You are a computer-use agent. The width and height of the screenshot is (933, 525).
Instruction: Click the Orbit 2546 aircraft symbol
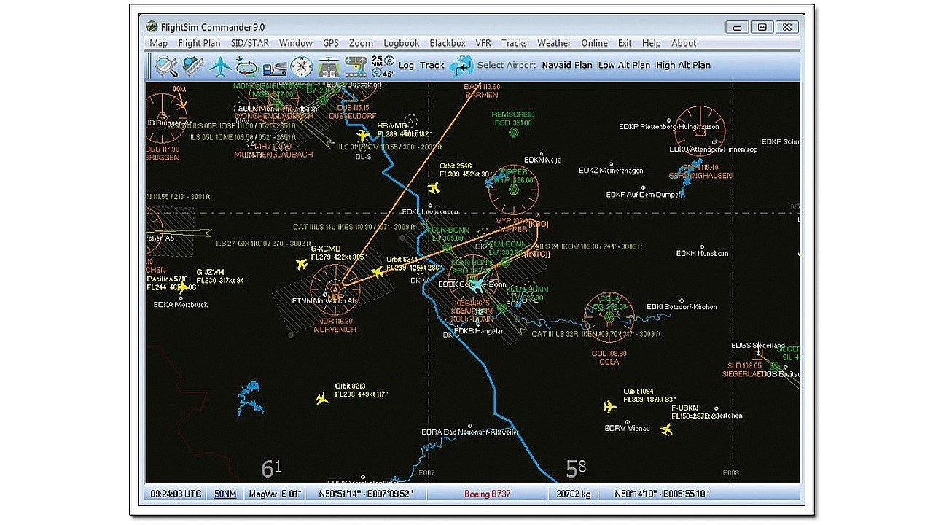click(x=434, y=187)
